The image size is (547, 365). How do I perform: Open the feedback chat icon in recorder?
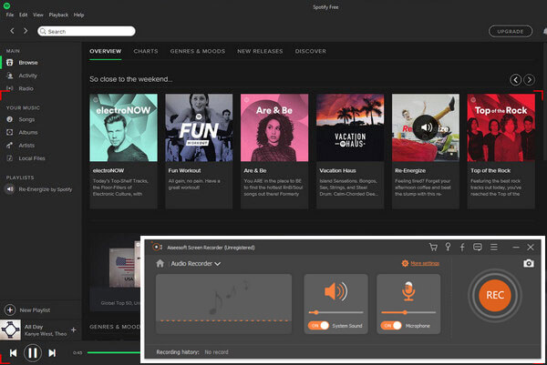click(477, 247)
